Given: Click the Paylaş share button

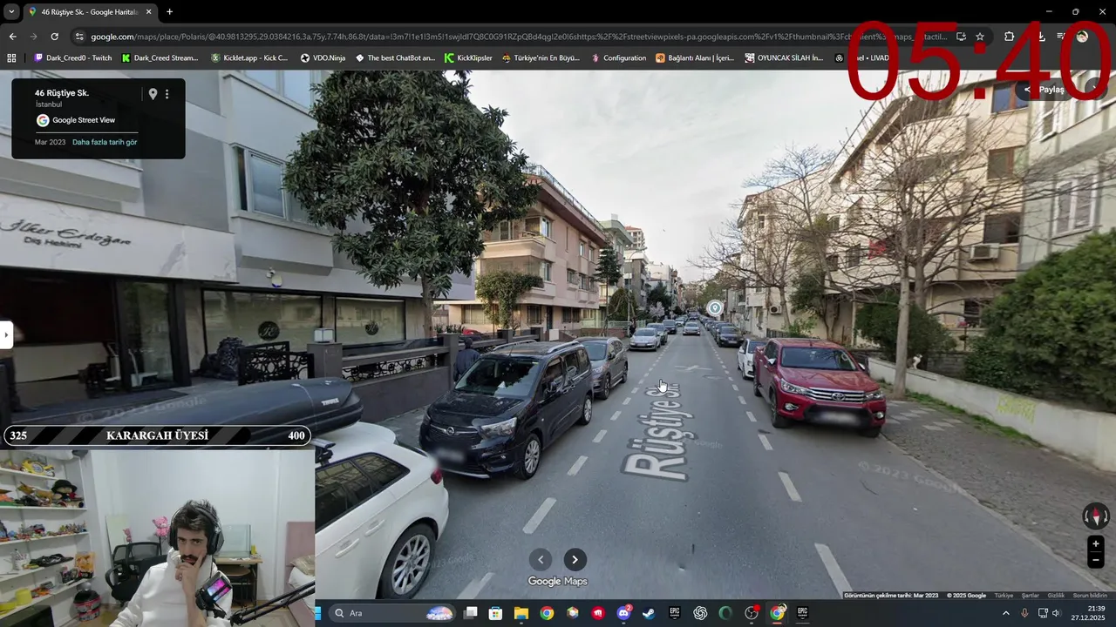Looking at the screenshot, I should click(1044, 90).
